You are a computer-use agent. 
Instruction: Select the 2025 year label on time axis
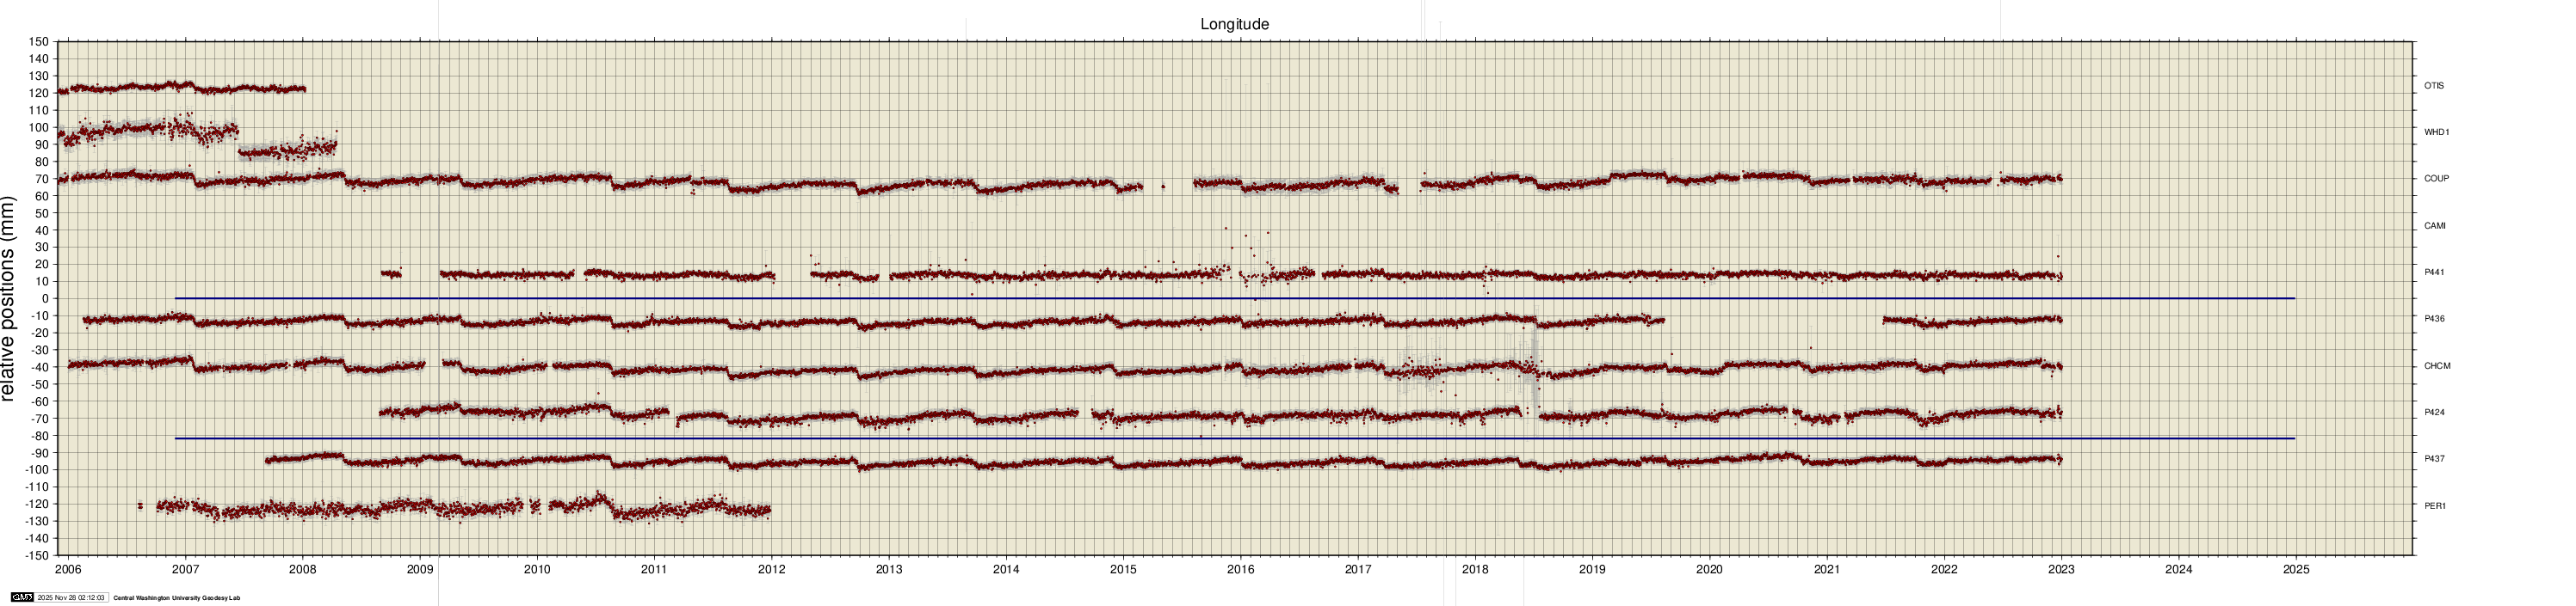[x=2295, y=570]
